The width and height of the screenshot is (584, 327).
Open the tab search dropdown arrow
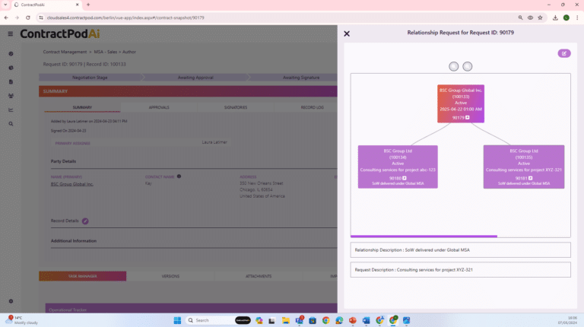(5, 5)
